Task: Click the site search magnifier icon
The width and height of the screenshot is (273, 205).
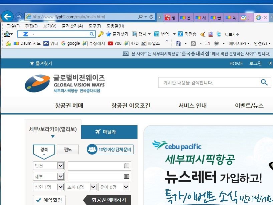Action: tap(264, 82)
